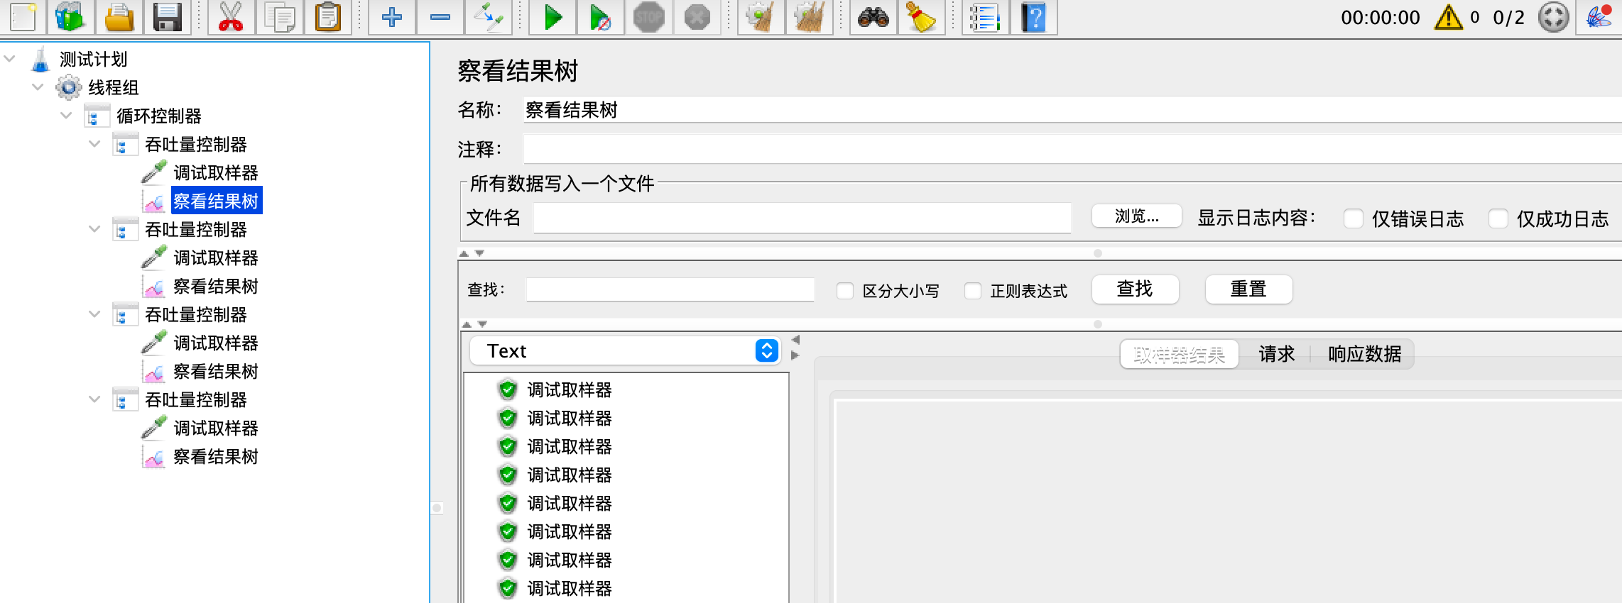1622x603 pixels.
Task: Paste from the clipboard icon
Action: tap(327, 16)
